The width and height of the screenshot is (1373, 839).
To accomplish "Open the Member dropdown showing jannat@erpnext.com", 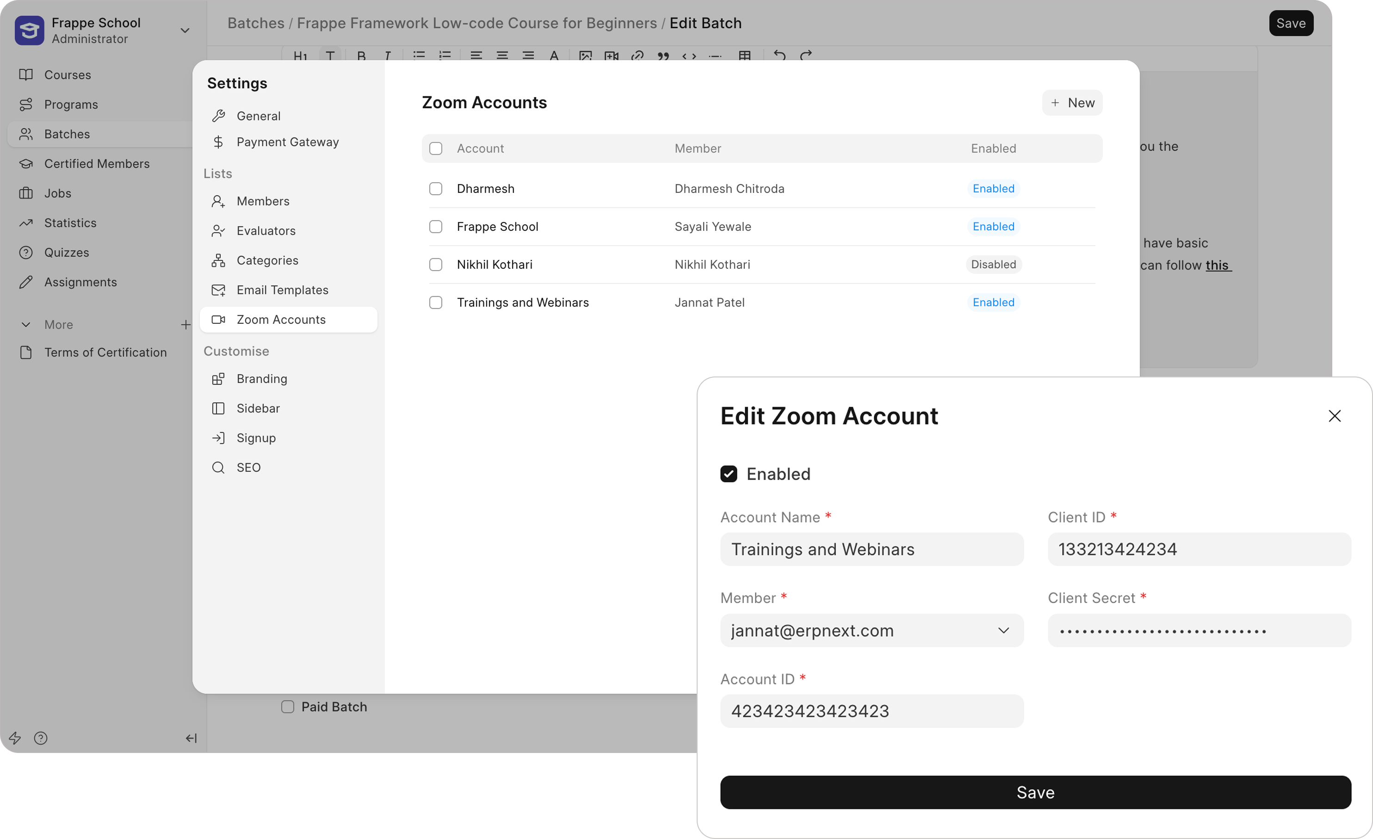I will pos(872,630).
